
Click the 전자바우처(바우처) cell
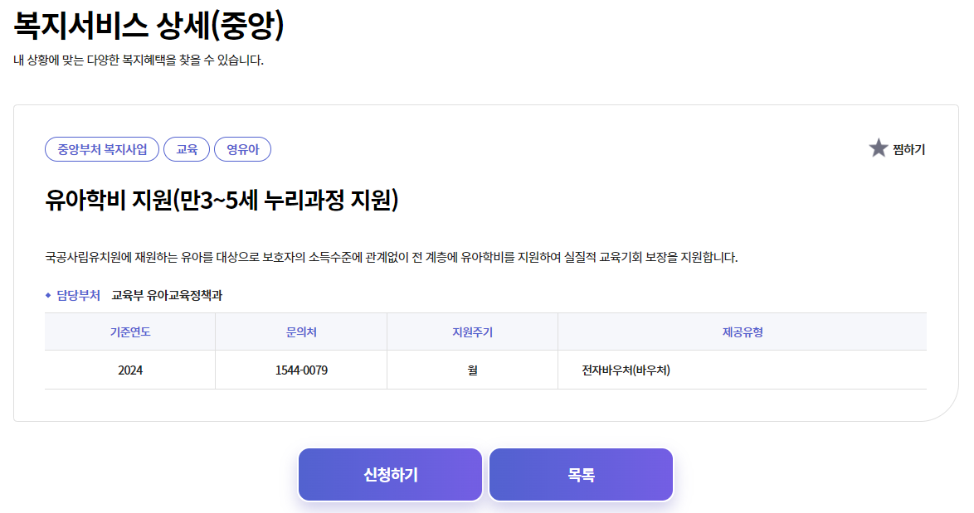(623, 369)
